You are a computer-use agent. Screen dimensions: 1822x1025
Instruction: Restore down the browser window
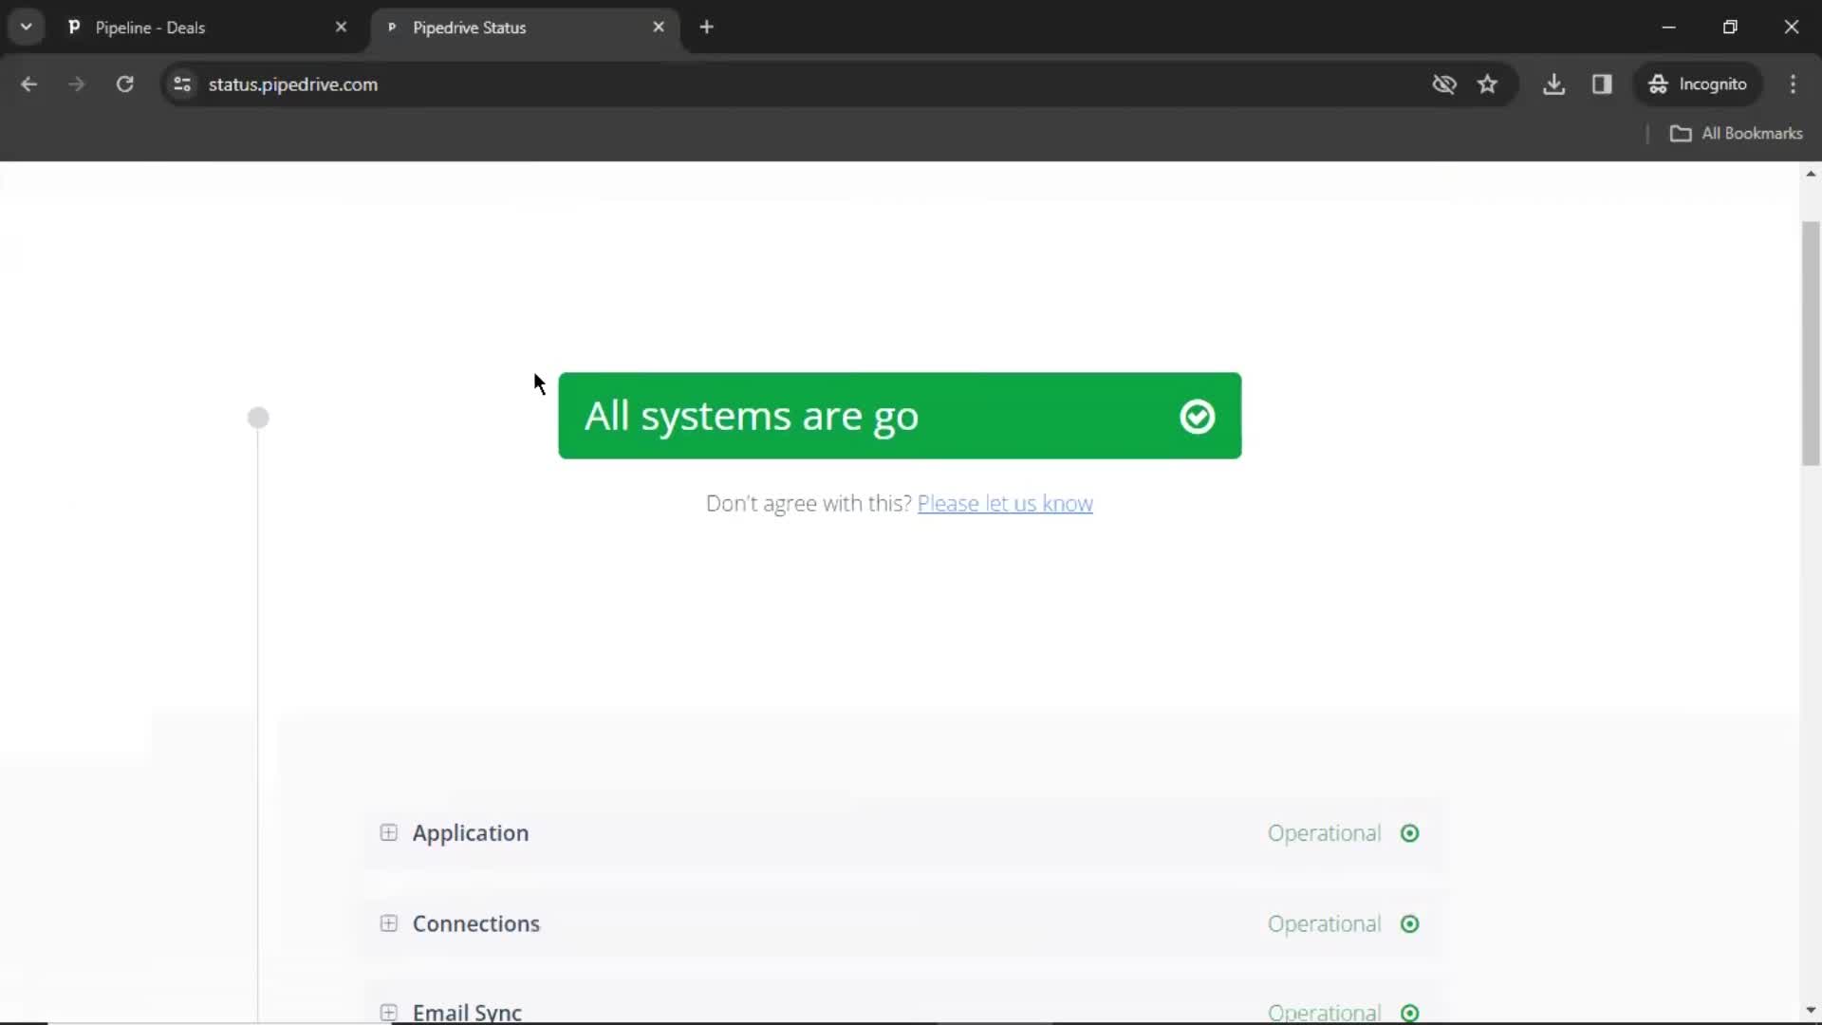(x=1730, y=28)
